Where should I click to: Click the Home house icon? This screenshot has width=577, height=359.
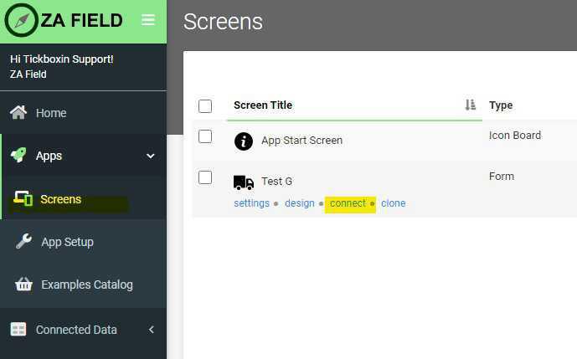(x=18, y=113)
